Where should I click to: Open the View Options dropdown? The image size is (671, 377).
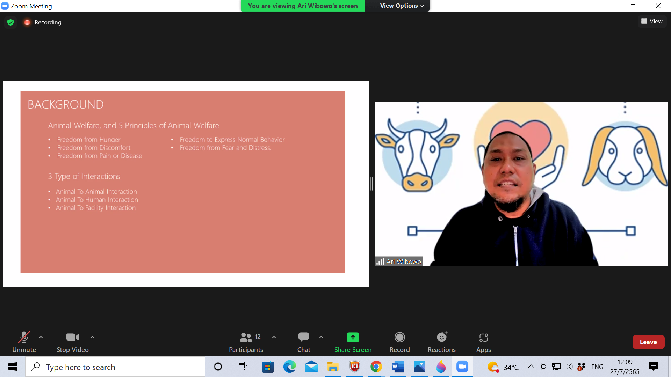coord(402,6)
